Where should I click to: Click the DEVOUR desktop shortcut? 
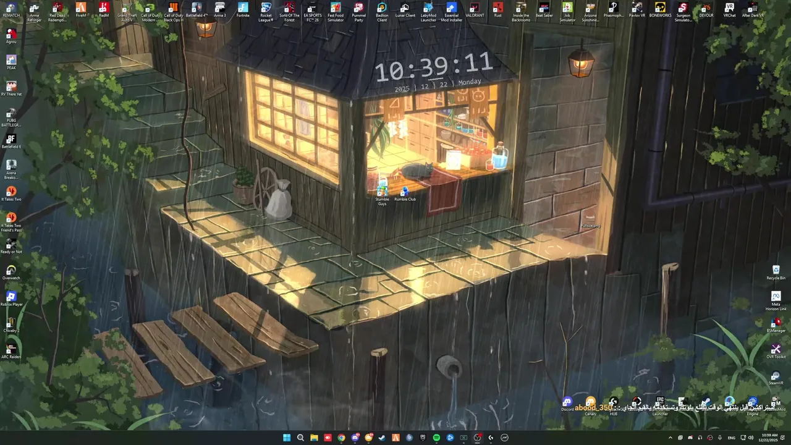706,11
